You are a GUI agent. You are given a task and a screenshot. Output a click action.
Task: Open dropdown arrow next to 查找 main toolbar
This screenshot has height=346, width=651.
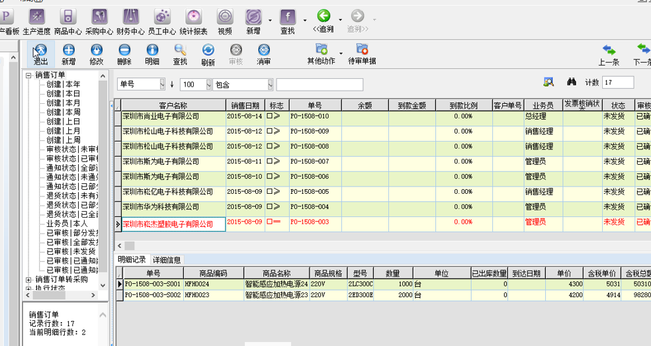tap(305, 20)
